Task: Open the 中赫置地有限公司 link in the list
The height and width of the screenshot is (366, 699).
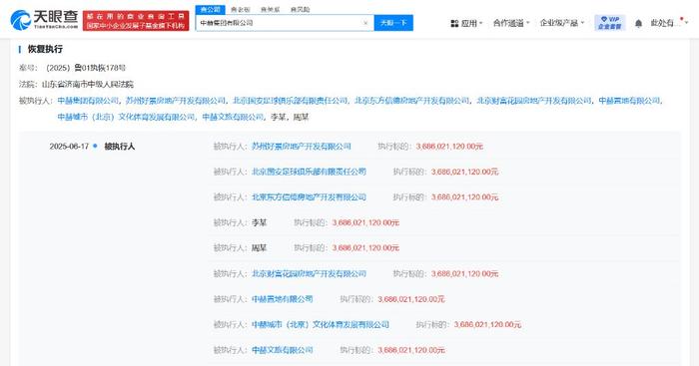Action: 283,299
